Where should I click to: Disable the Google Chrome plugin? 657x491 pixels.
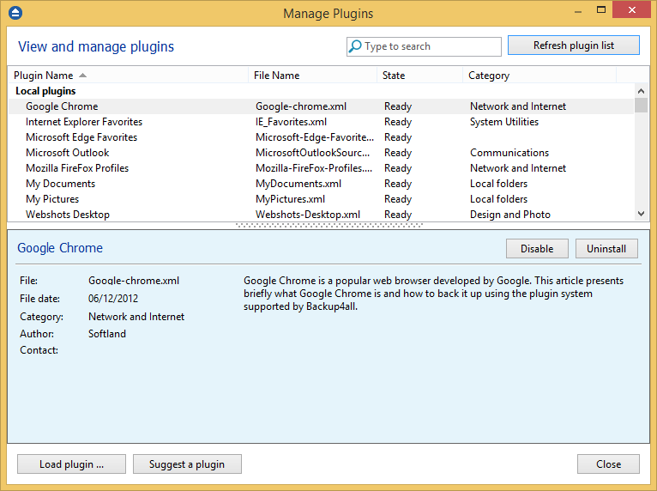pos(536,249)
